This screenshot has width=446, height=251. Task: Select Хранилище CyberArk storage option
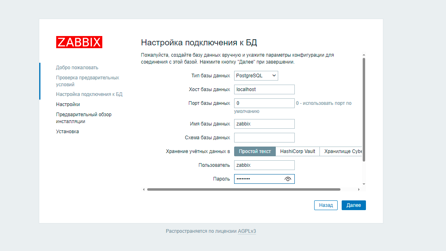pyautogui.click(x=341, y=151)
